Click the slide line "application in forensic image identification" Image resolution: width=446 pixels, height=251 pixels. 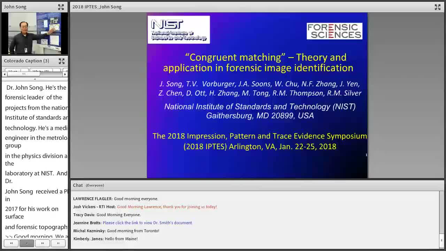(258, 68)
